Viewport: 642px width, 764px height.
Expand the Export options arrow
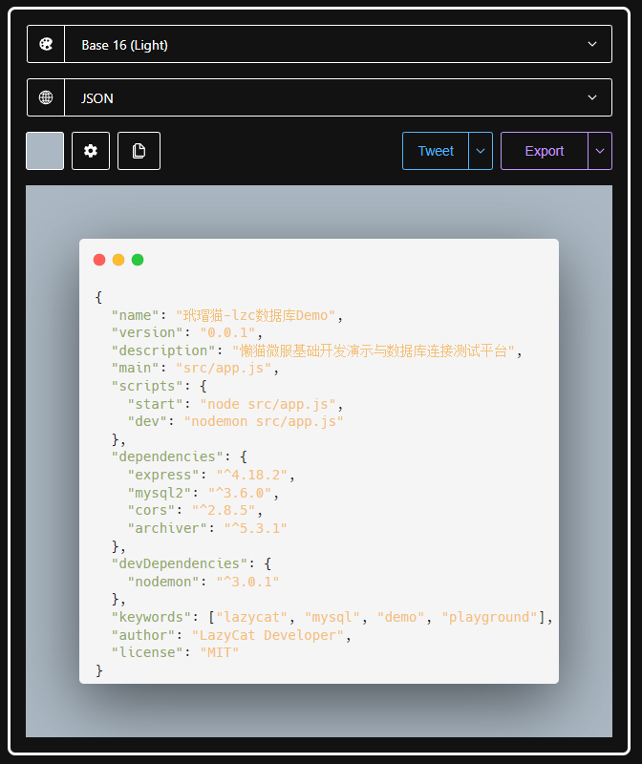(x=600, y=151)
